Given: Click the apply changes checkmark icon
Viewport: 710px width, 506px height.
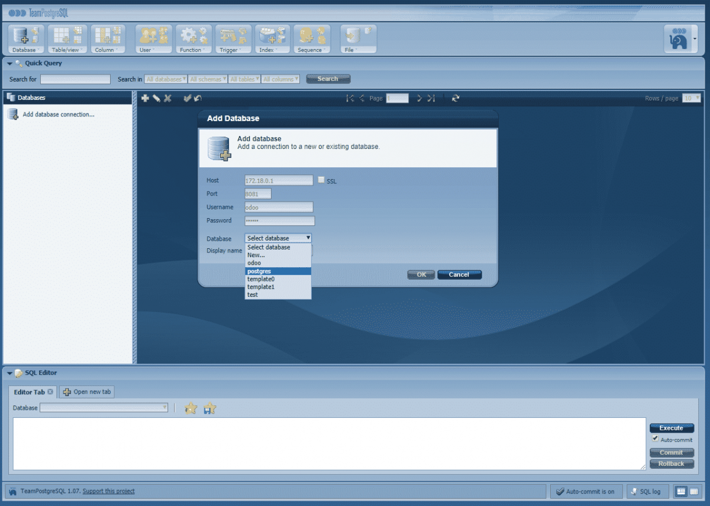Looking at the screenshot, I should click(187, 98).
